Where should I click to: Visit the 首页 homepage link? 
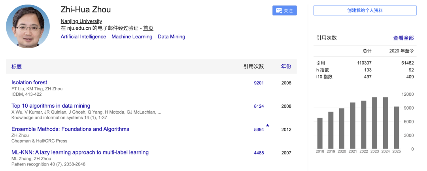(x=148, y=28)
